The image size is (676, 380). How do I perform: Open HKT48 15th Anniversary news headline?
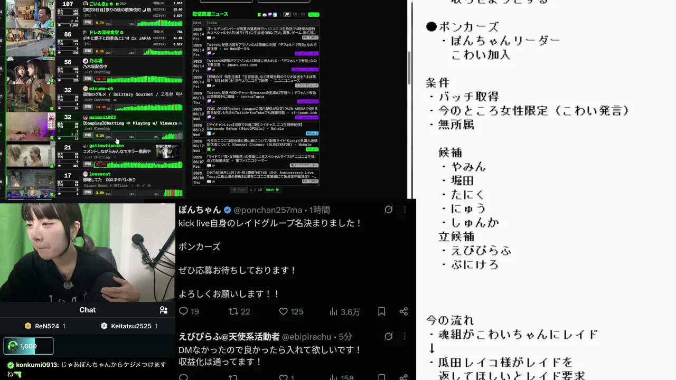[262, 175]
